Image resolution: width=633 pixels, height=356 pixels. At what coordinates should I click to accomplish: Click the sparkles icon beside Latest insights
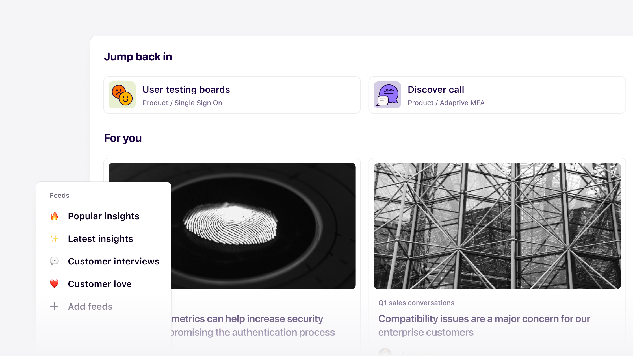coord(54,239)
